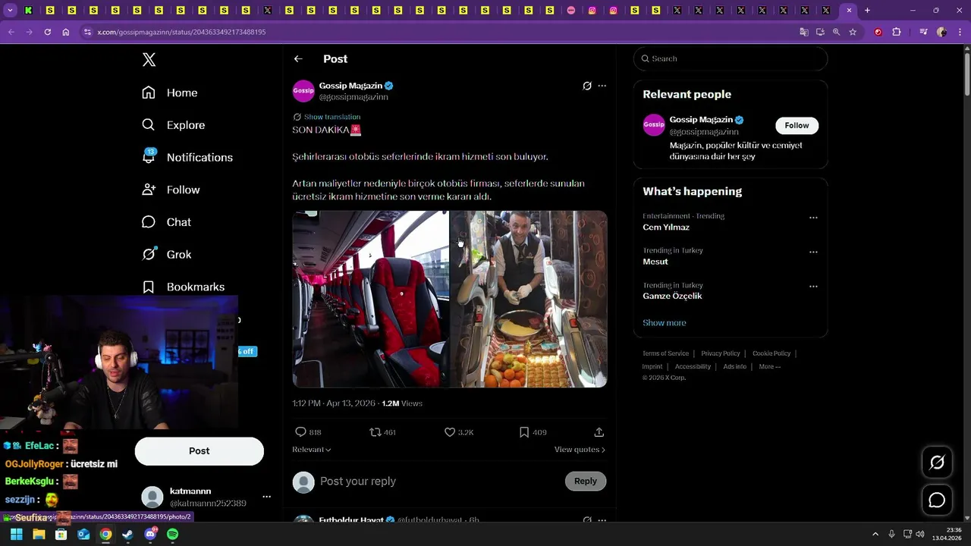
Task: Open the volume control in system tray
Action: pyautogui.click(x=919, y=534)
